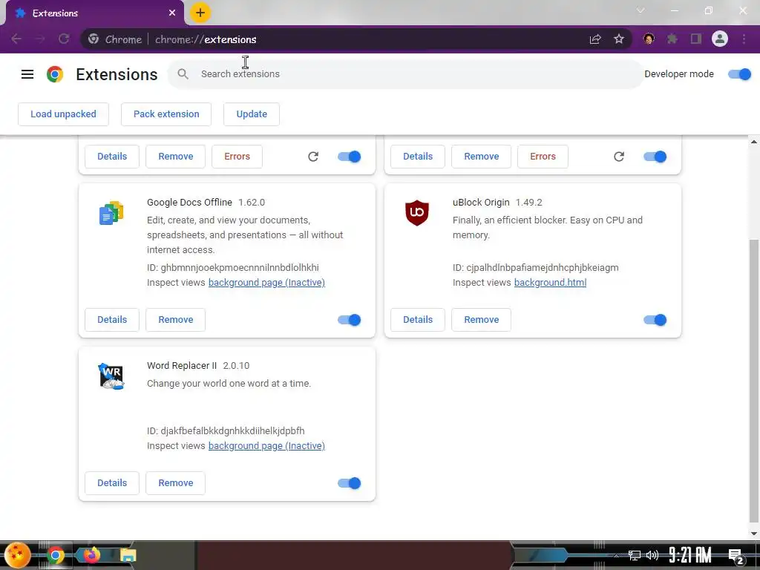Click the page vertical scrollbar thumb
This screenshot has width=760, height=570.
tap(754, 381)
